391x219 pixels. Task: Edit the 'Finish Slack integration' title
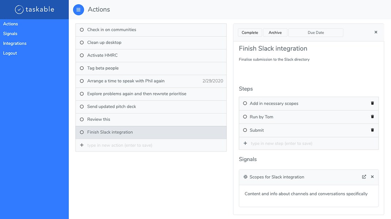(x=273, y=48)
